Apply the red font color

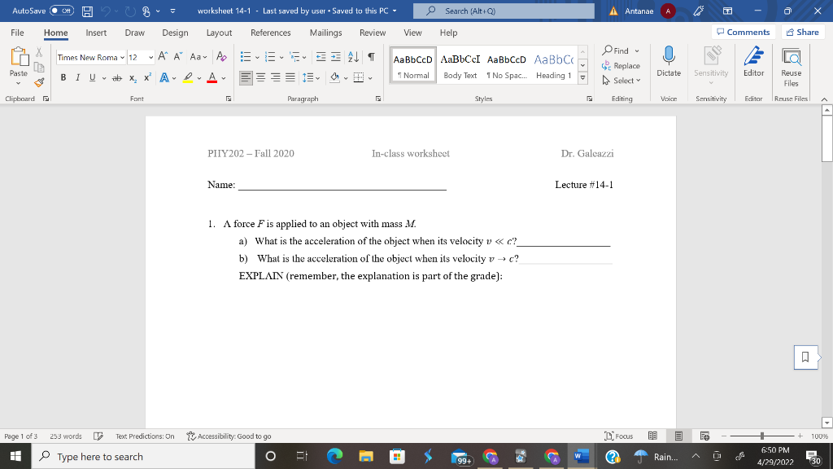point(212,78)
